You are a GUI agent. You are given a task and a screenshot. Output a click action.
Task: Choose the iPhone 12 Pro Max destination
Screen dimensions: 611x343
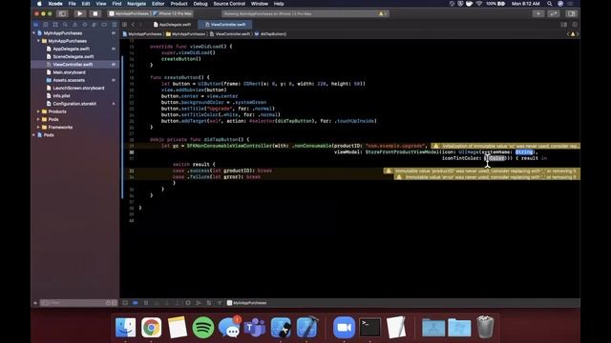click(173, 13)
